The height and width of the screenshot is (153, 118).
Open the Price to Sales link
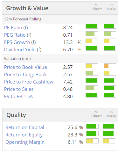pos(19,89)
